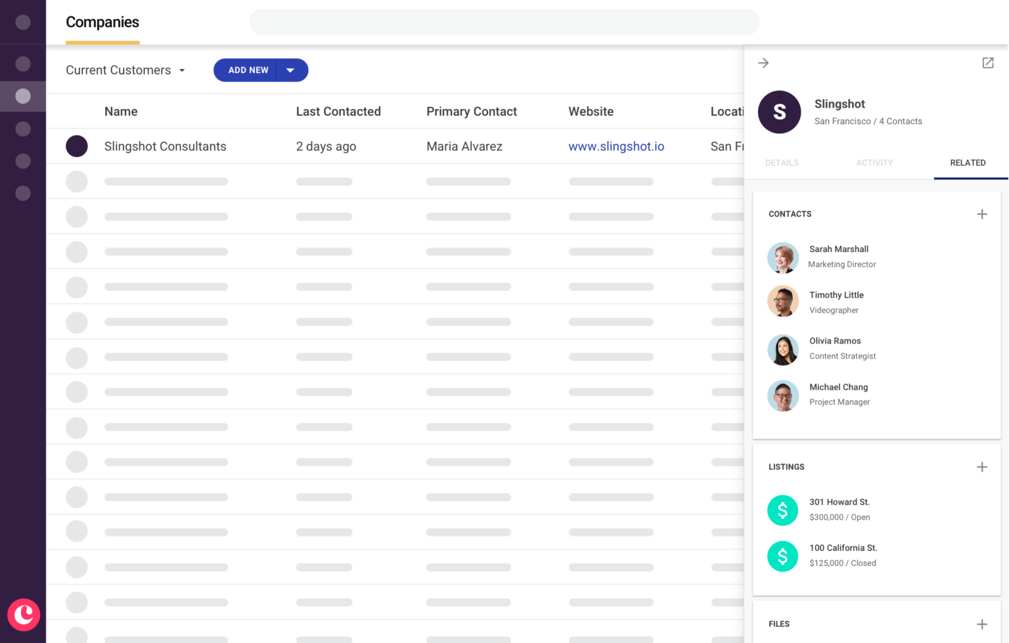Click Sarah Marshall's contact photo
The width and height of the screenshot is (1009, 643).
[782, 257]
